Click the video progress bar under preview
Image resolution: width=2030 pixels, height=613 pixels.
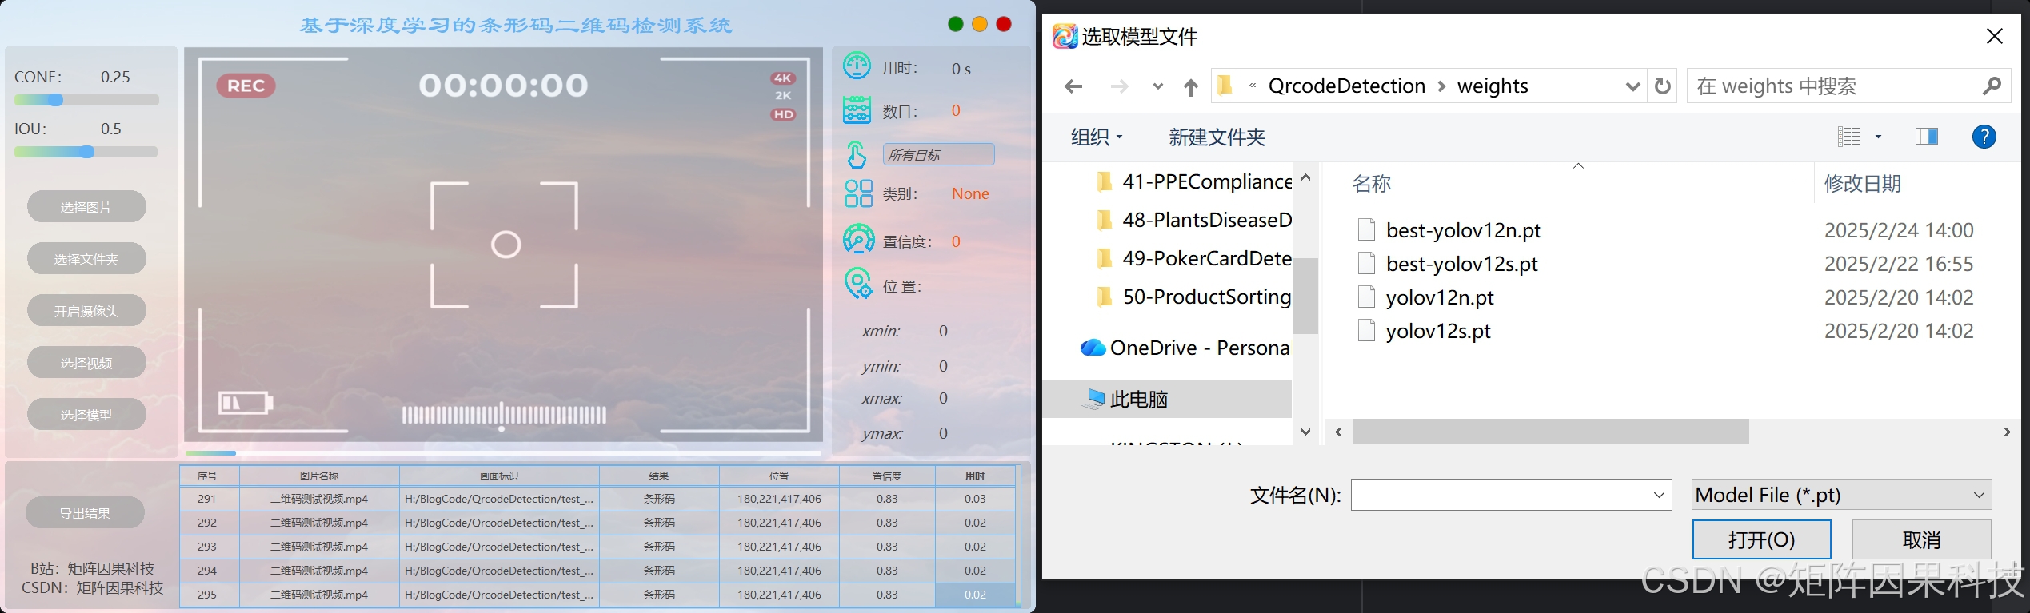[502, 453]
